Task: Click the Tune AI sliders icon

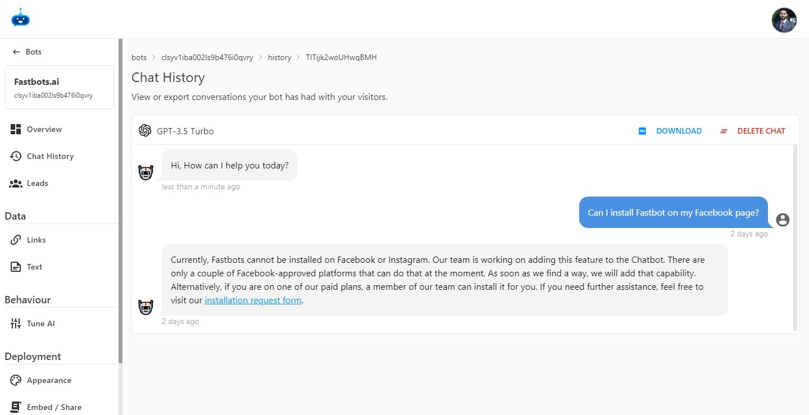Action: tap(16, 323)
